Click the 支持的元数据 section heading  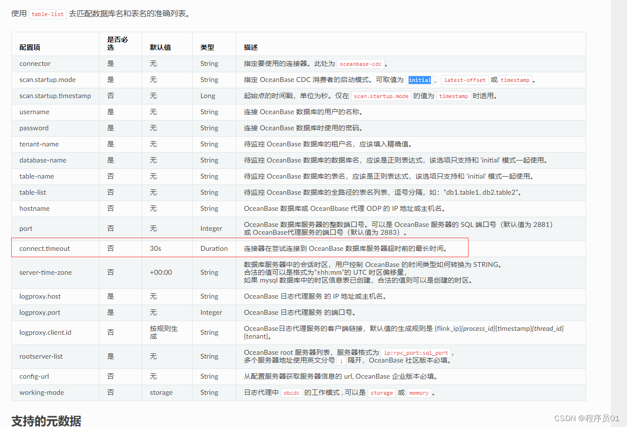47,420
